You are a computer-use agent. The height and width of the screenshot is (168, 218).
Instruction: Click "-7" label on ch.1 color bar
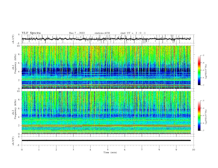[x=203, y=85]
